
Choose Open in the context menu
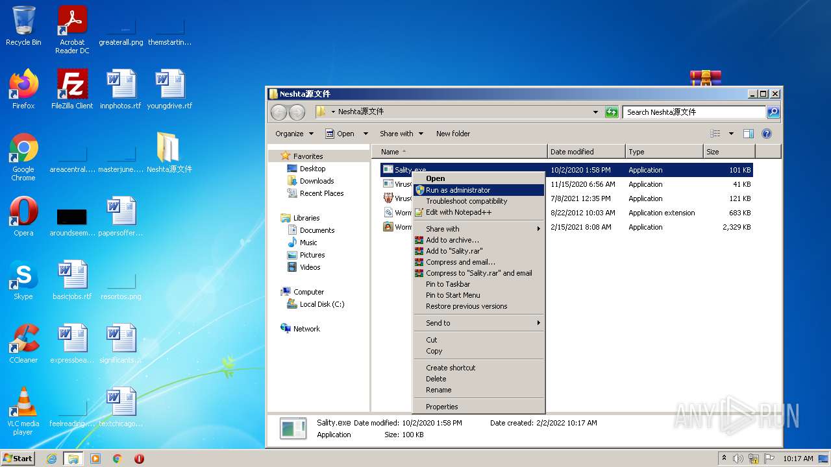[x=478, y=178]
